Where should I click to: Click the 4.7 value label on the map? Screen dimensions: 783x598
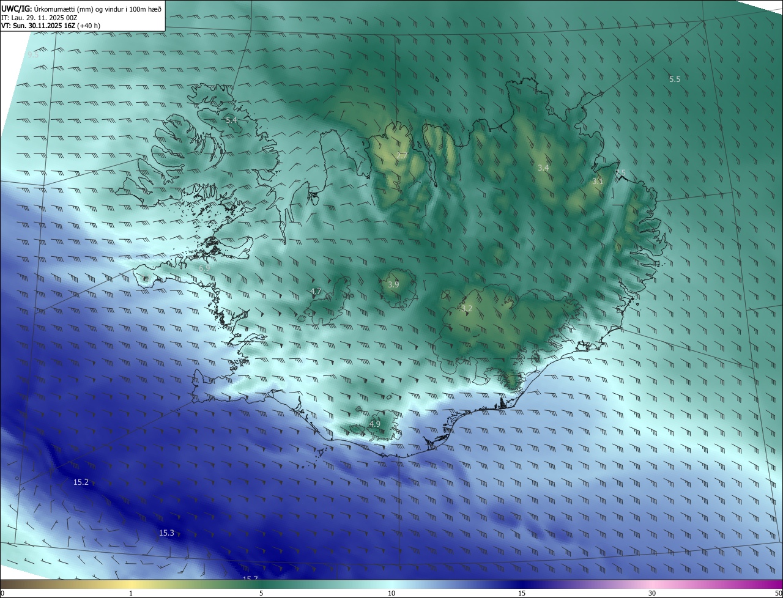point(316,291)
